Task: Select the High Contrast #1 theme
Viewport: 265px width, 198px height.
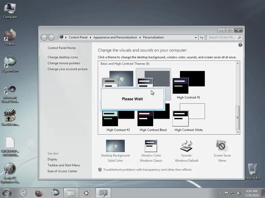Action: click(x=188, y=85)
